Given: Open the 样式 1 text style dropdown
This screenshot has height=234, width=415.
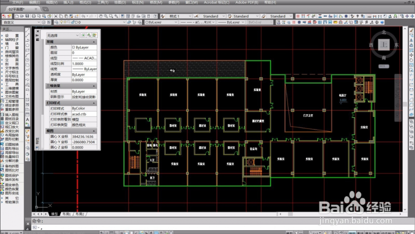Looking at the screenshot, I should click(x=180, y=16).
